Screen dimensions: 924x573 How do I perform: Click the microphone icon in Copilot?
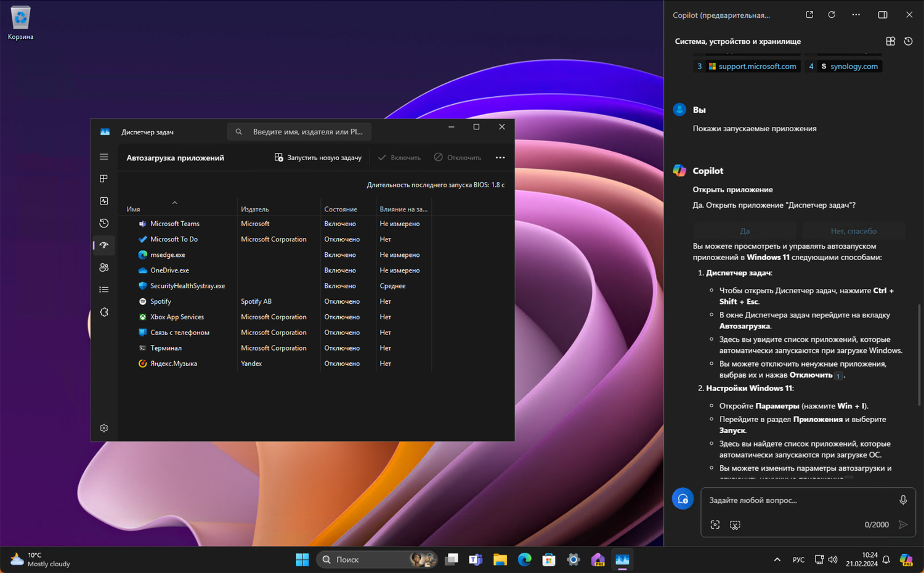click(x=902, y=500)
